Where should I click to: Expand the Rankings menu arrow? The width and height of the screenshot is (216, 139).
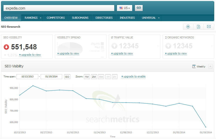[40, 18]
